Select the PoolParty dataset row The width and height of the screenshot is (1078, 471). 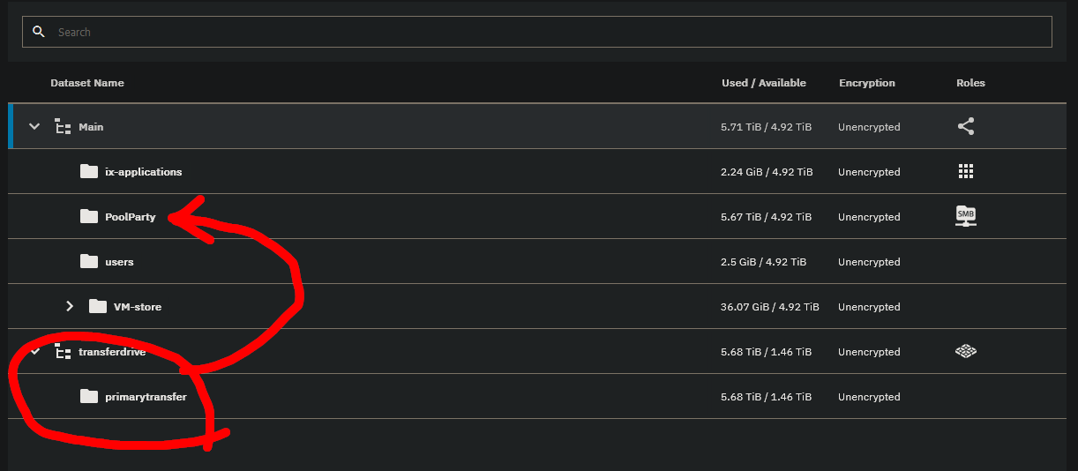[130, 217]
